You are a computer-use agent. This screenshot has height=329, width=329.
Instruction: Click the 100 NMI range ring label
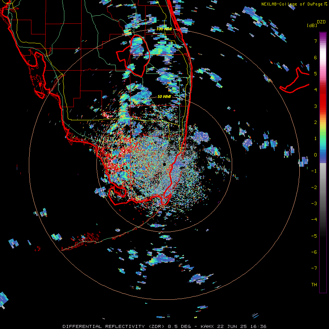pyautogui.click(x=164, y=29)
